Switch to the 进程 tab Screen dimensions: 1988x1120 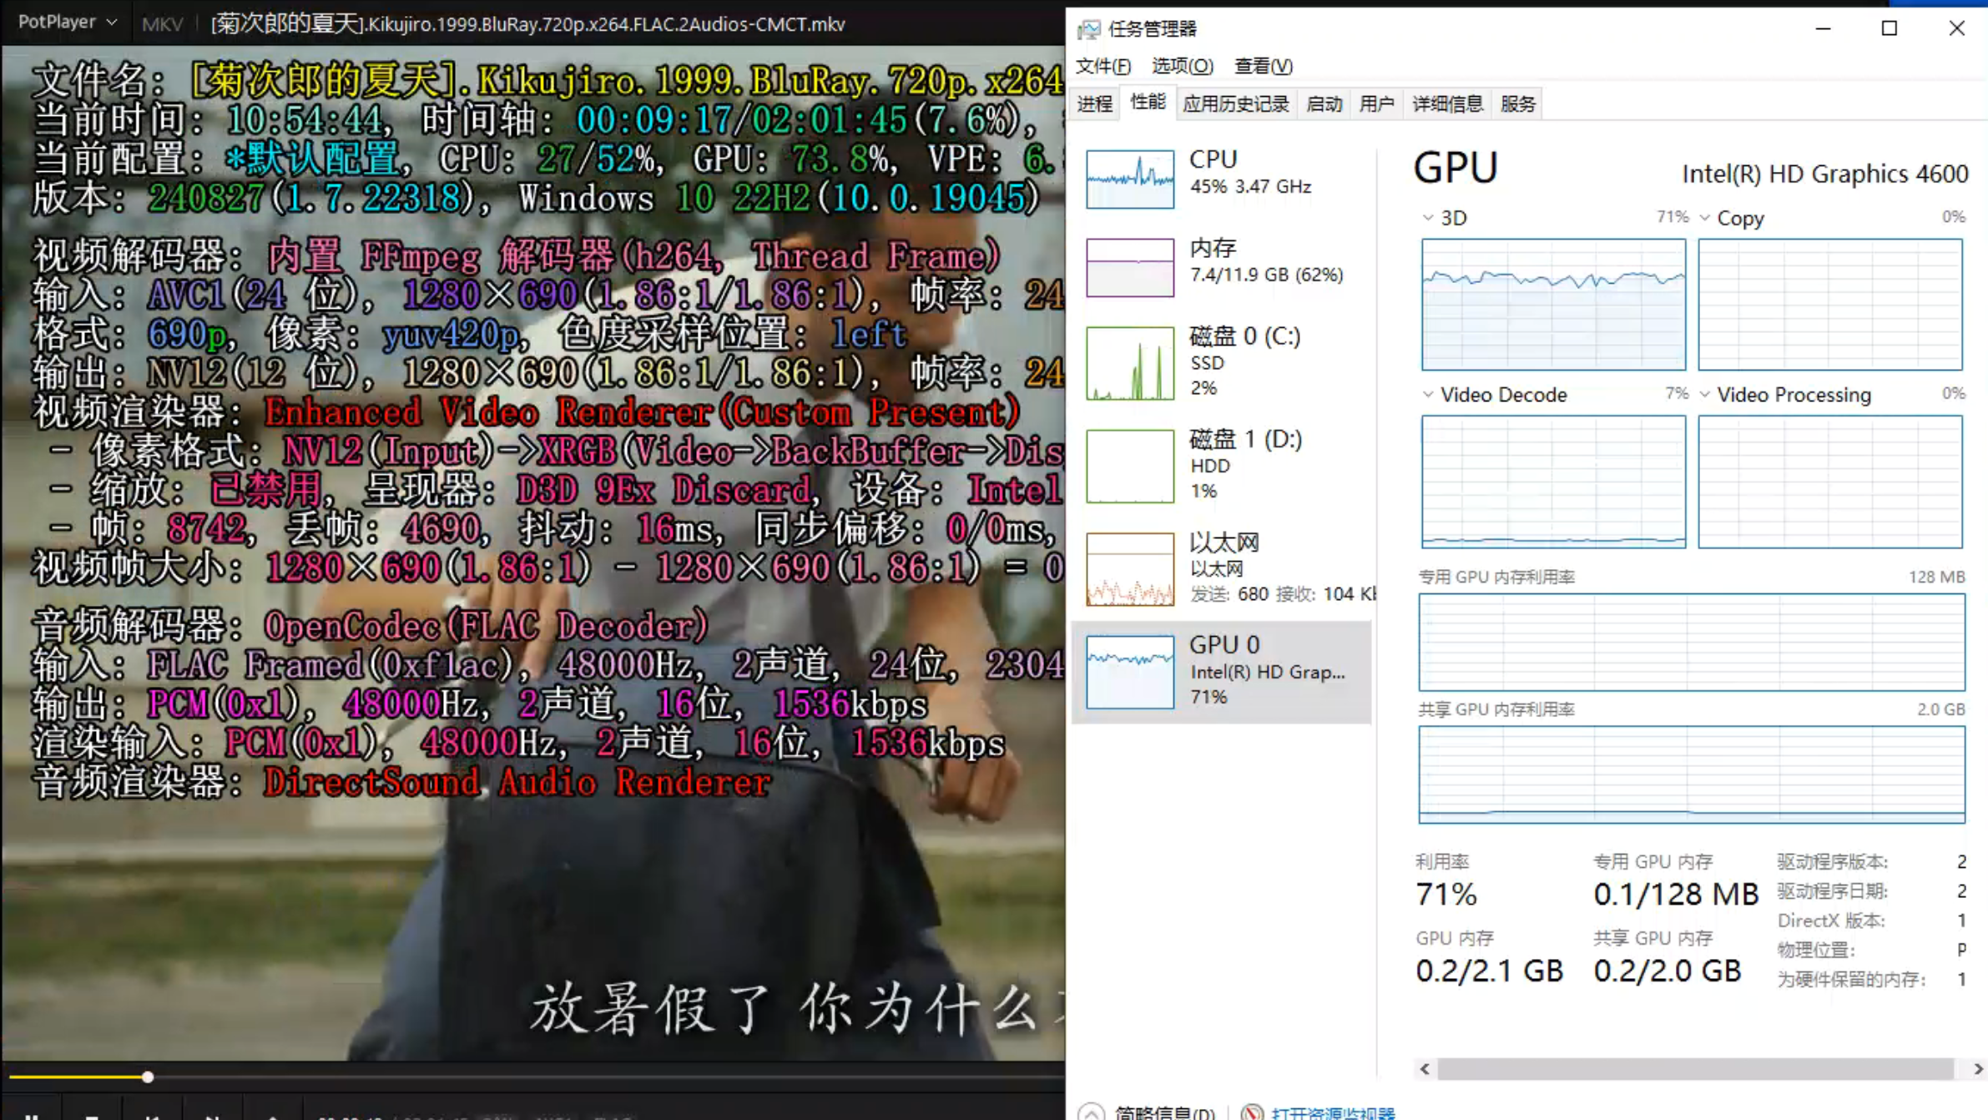click(1094, 103)
